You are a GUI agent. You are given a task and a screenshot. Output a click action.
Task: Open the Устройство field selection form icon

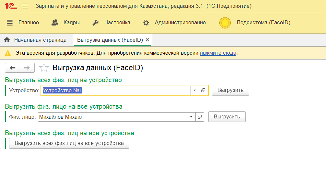coord(203,91)
